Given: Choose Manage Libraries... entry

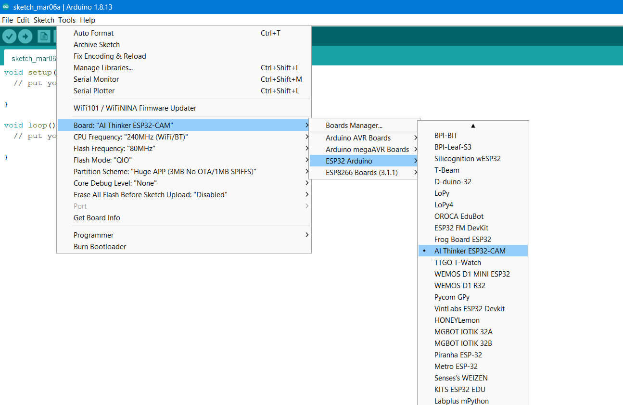Looking at the screenshot, I should (x=103, y=67).
